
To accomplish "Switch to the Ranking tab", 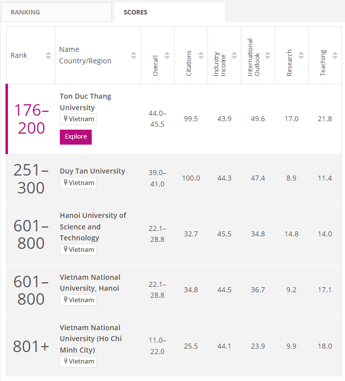I will point(56,12).
